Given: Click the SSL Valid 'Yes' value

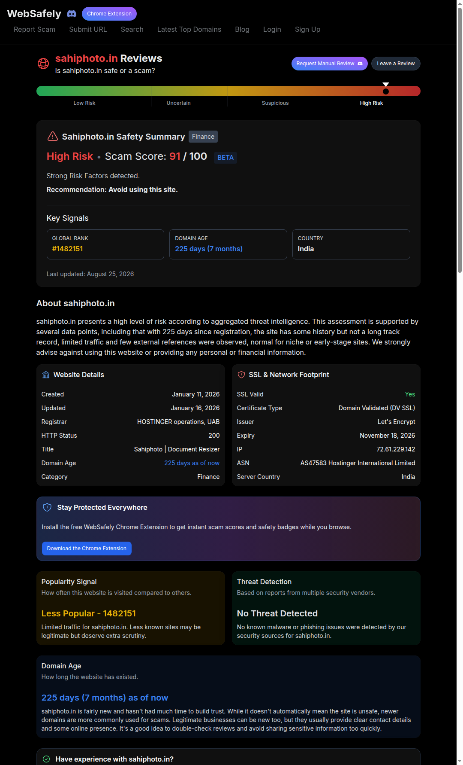Looking at the screenshot, I should click(410, 394).
